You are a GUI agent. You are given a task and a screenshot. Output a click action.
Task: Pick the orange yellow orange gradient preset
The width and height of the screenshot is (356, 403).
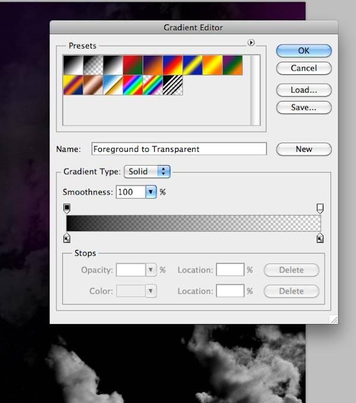coord(212,65)
